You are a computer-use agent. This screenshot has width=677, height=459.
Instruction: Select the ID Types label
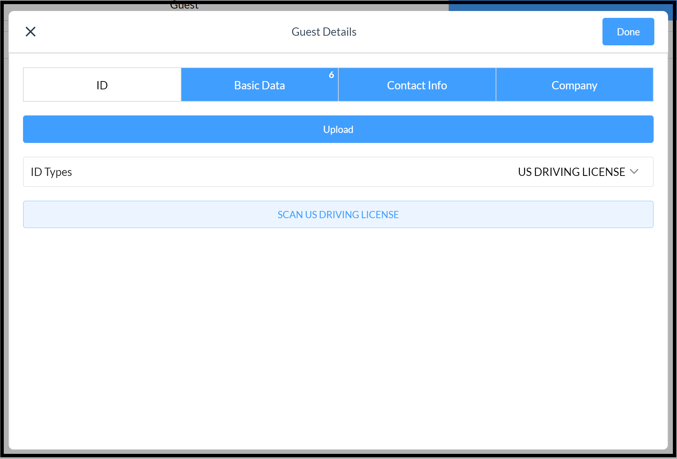click(51, 172)
